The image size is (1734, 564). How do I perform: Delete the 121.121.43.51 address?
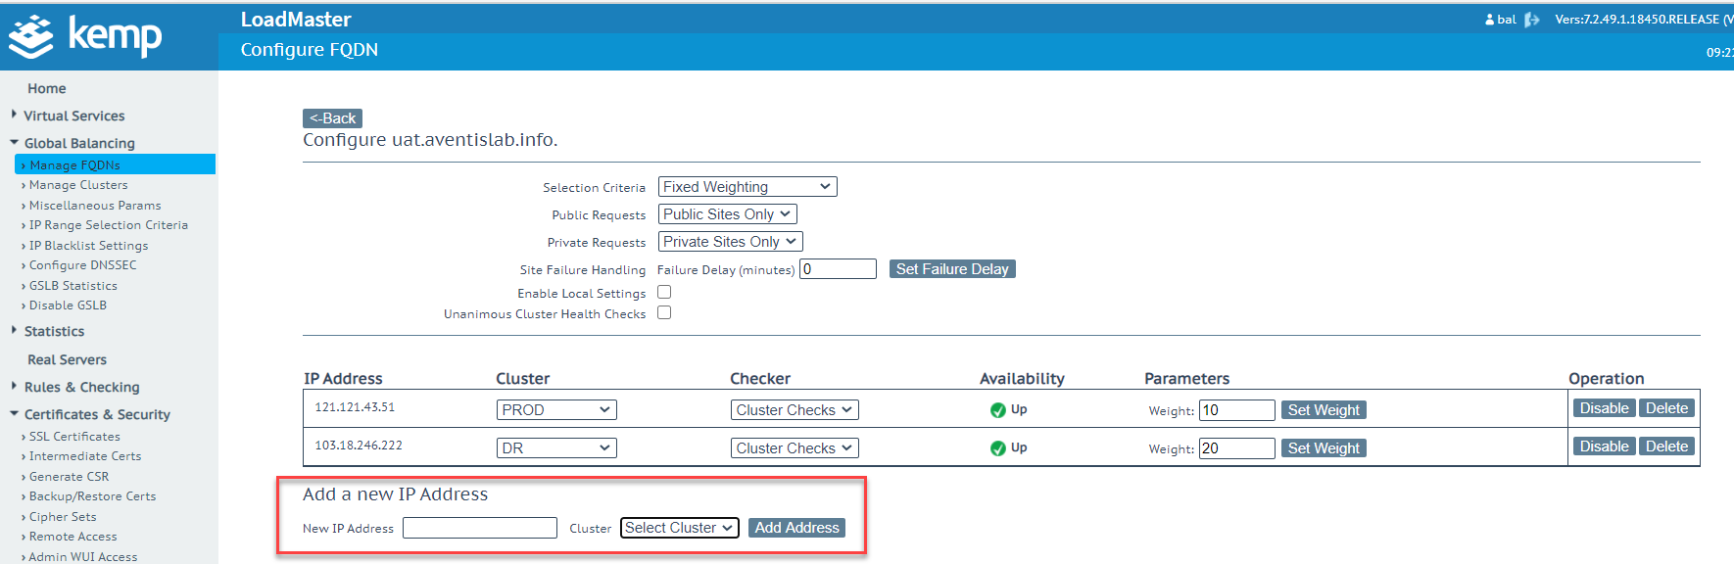[x=1666, y=408]
